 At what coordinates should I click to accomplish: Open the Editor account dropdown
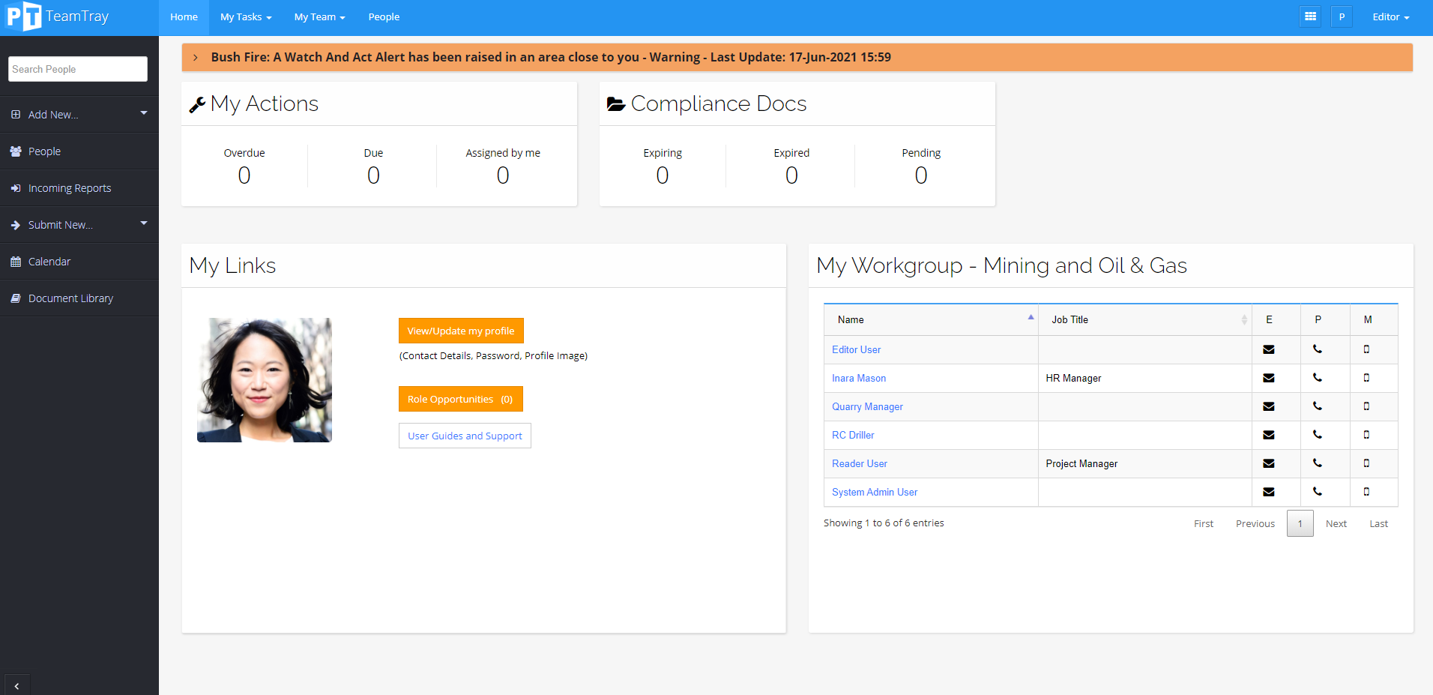pos(1389,16)
